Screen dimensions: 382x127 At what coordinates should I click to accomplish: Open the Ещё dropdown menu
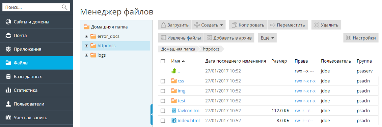267,38
